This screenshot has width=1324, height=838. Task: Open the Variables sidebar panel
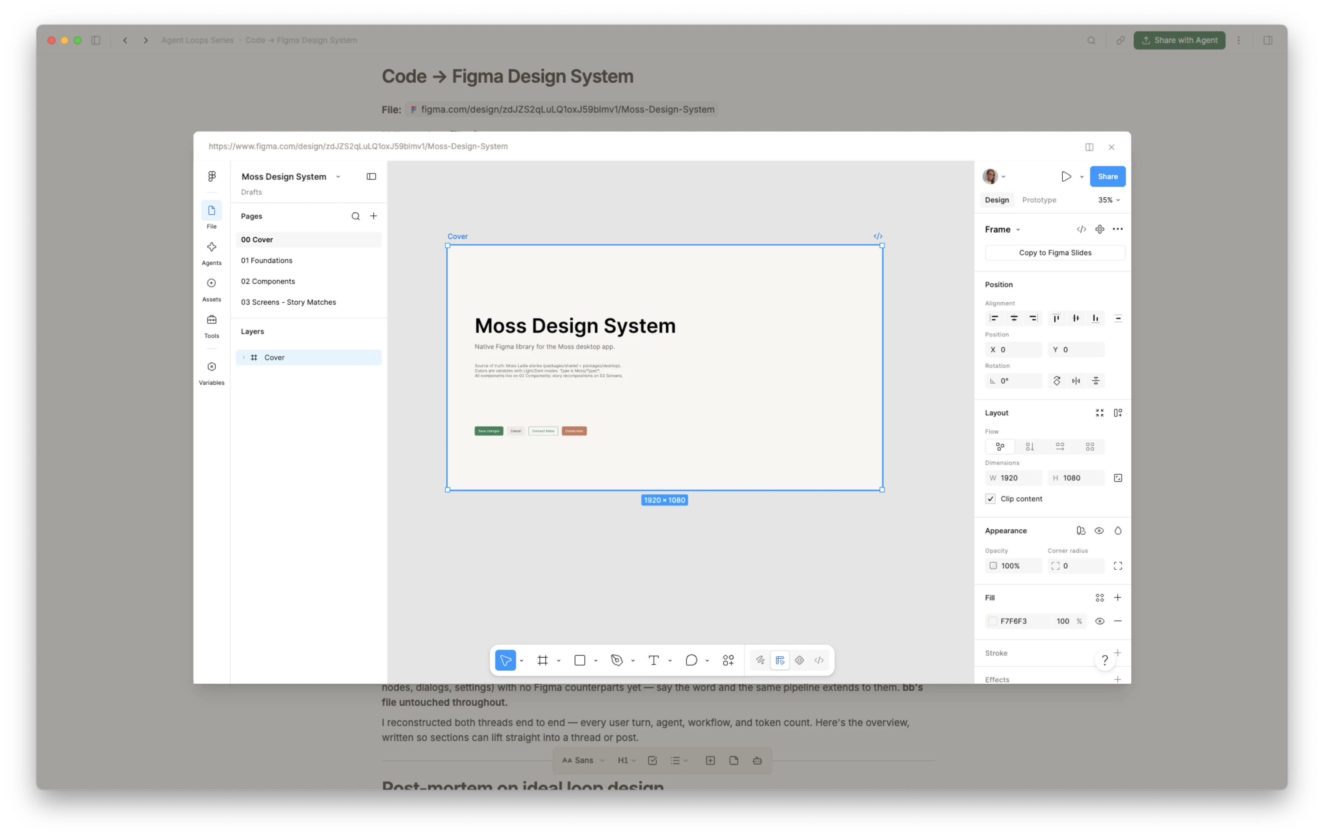(212, 373)
